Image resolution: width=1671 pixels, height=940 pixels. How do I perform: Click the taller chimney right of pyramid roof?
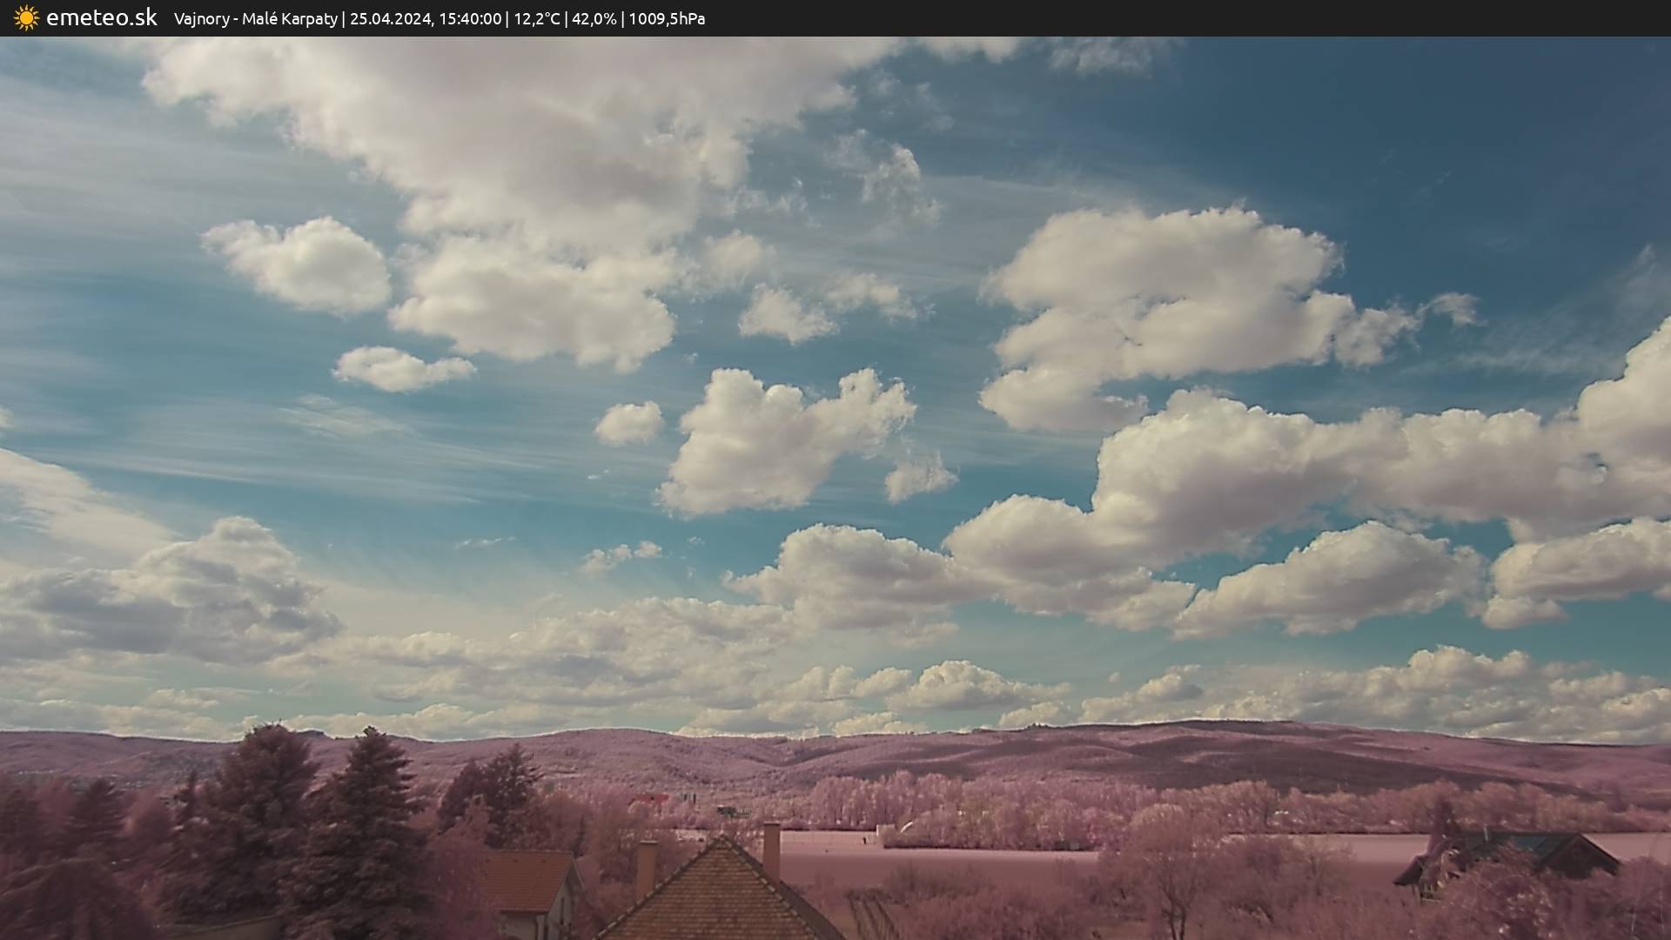771,849
